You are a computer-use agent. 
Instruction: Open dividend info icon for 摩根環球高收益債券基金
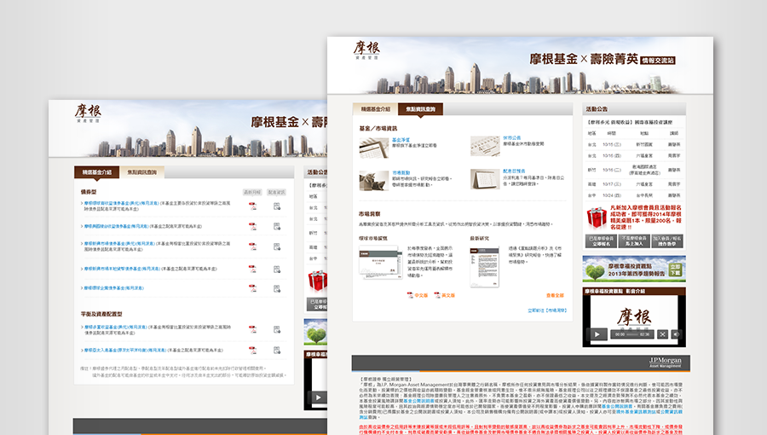pyautogui.click(x=277, y=206)
